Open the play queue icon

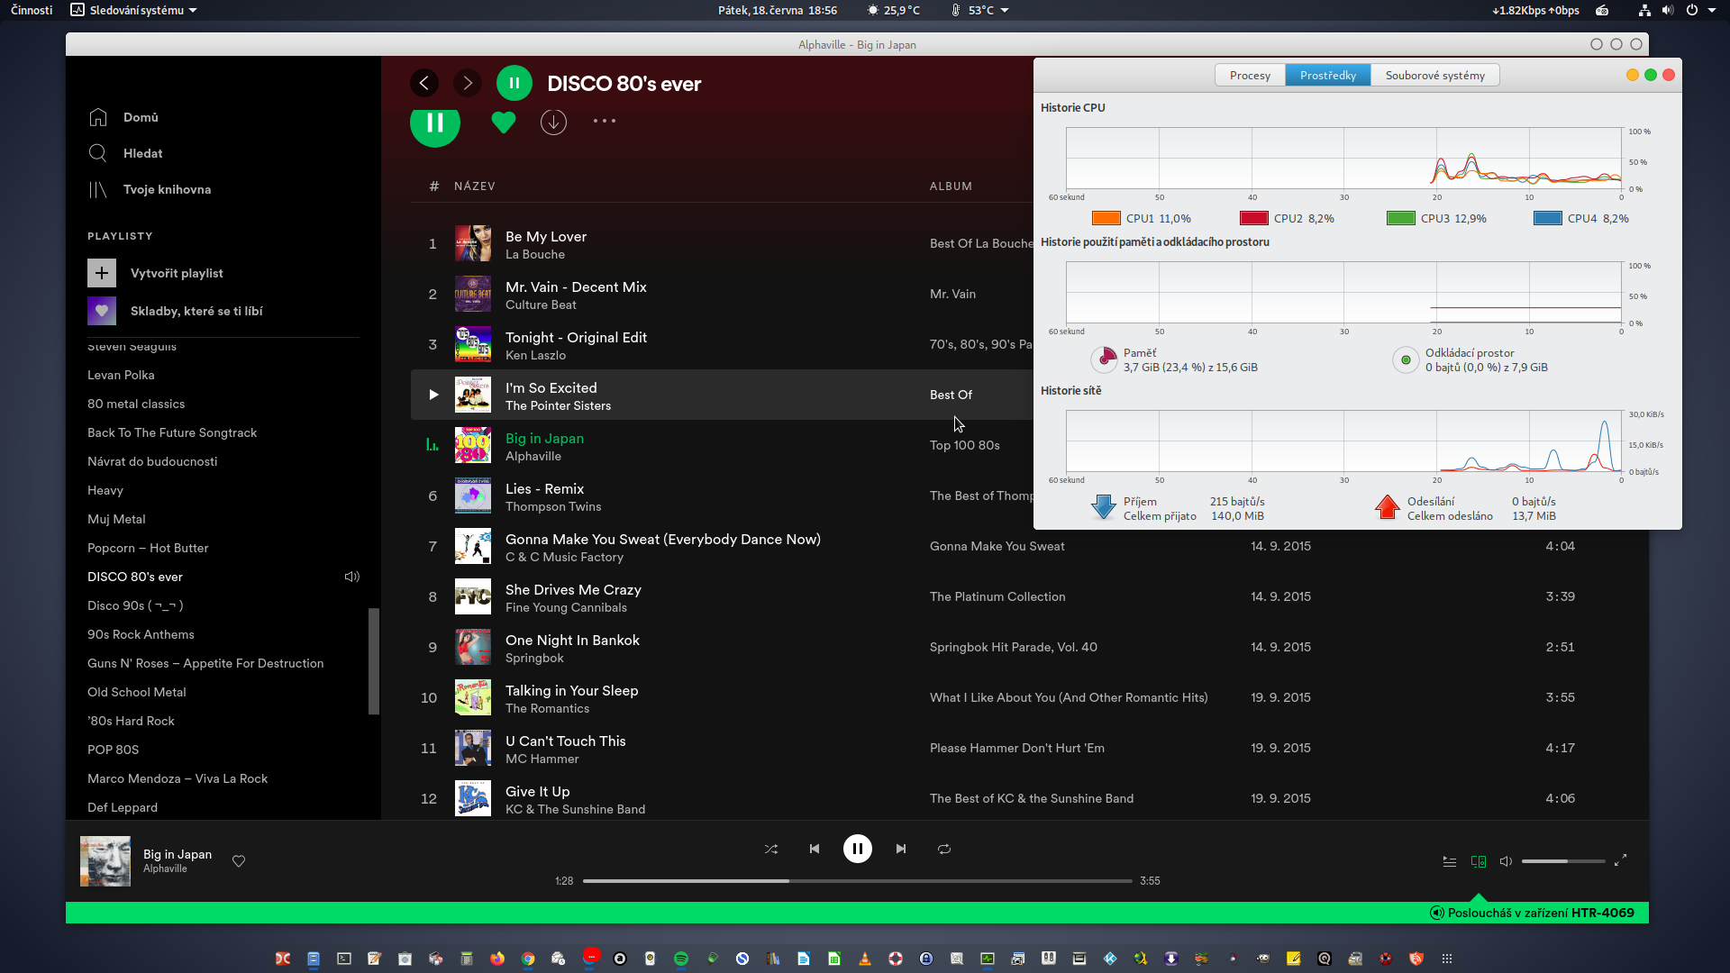(x=1450, y=861)
